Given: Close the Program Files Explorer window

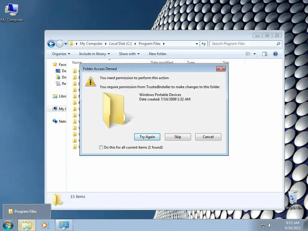Looking at the screenshot, I should pyautogui.click(x=277, y=35).
